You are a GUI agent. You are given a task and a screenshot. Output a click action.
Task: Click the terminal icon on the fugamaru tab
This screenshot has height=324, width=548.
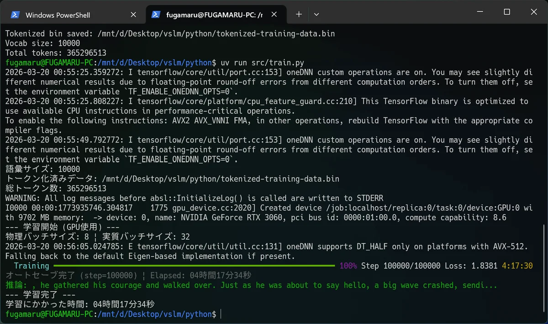[x=156, y=15]
